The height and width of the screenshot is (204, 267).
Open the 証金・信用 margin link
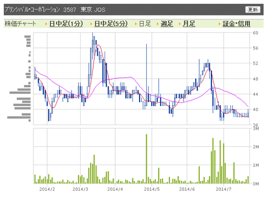point(236,24)
